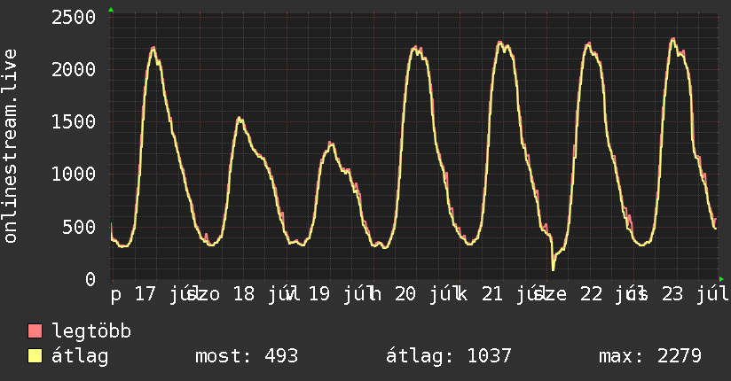Click the 0 y-axis label

[90, 279]
